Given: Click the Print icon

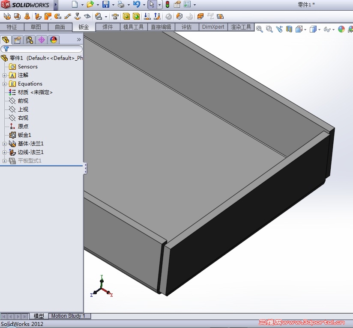Looking at the screenshot, I should click(121, 4).
